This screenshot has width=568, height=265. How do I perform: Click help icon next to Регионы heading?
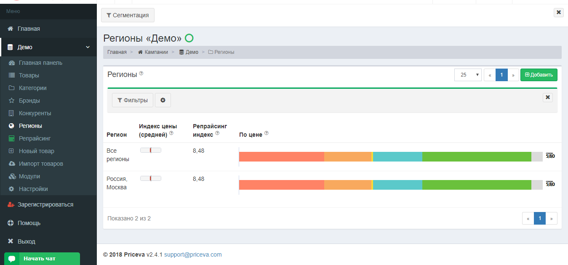pos(141,74)
